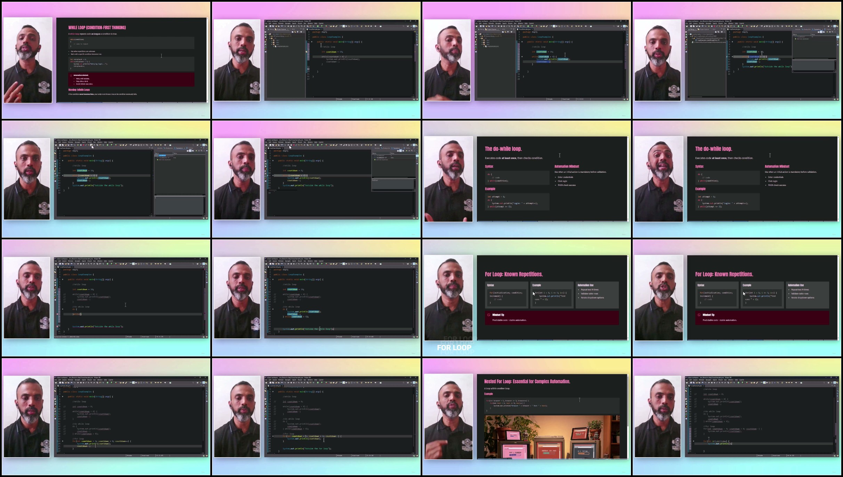Click the scrollbar thumb on the Nested For Loop slide
Viewport: 843px width, 477px height.
pyautogui.click(x=627, y=401)
